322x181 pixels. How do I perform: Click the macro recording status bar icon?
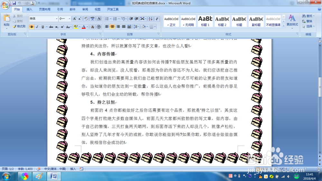81,169
